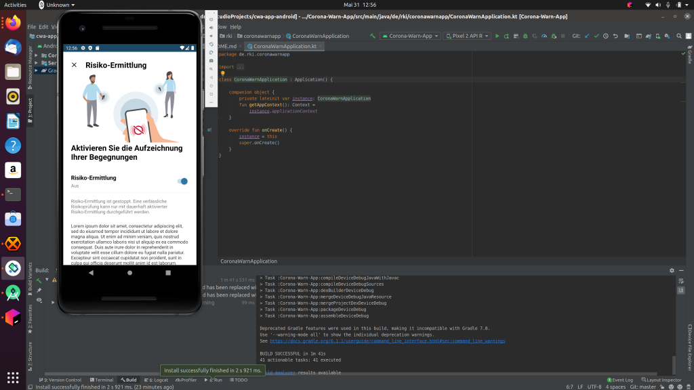Launch the Profiler from the toolbar
Viewport: 694px width, 390px height.
pos(544,35)
